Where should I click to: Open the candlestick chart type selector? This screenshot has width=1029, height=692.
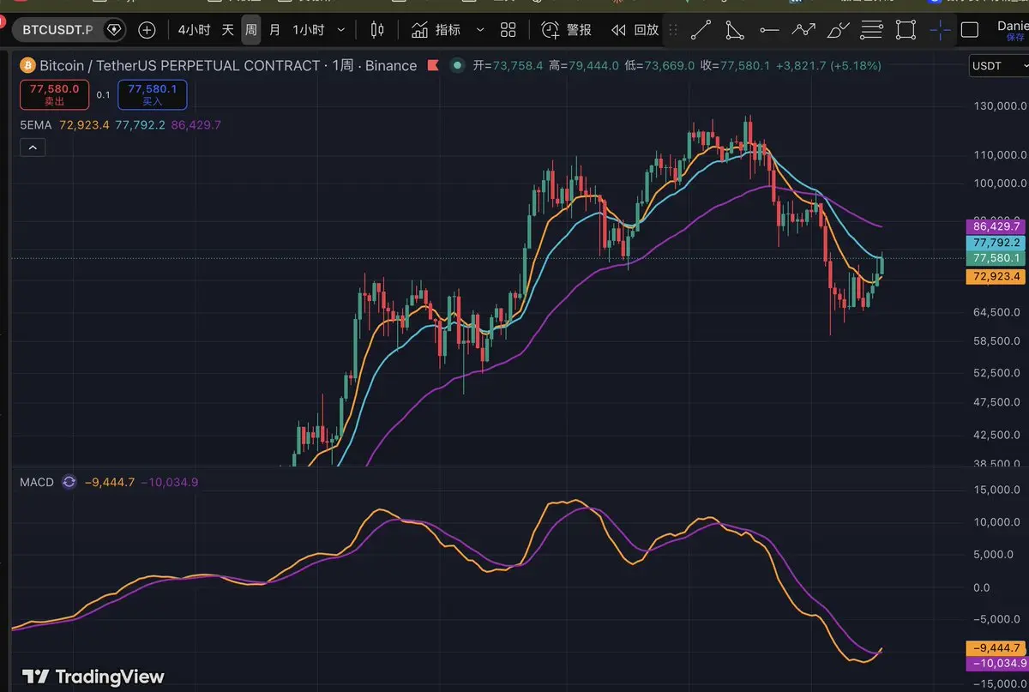click(x=377, y=30)
